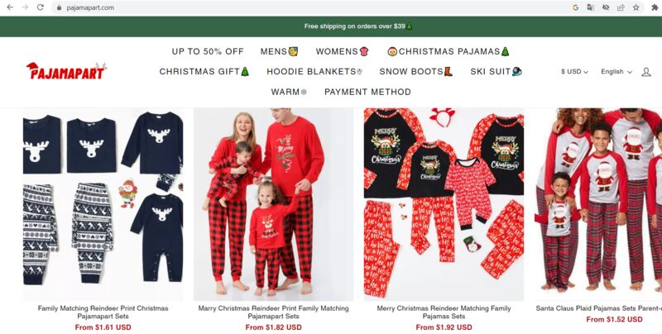Screen dimensions: 662x334
Task: Open the English language selector
Action: (x=616, y=72)
